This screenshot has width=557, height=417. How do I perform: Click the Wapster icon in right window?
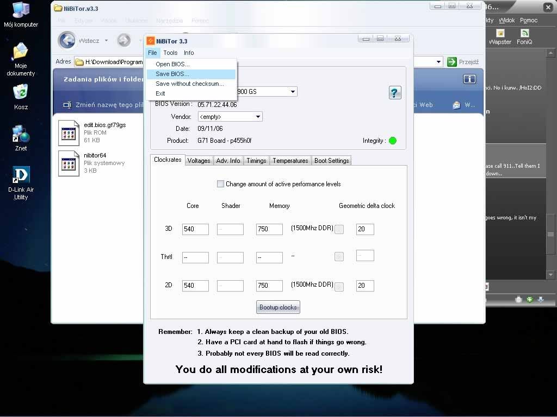coord(500,37)
